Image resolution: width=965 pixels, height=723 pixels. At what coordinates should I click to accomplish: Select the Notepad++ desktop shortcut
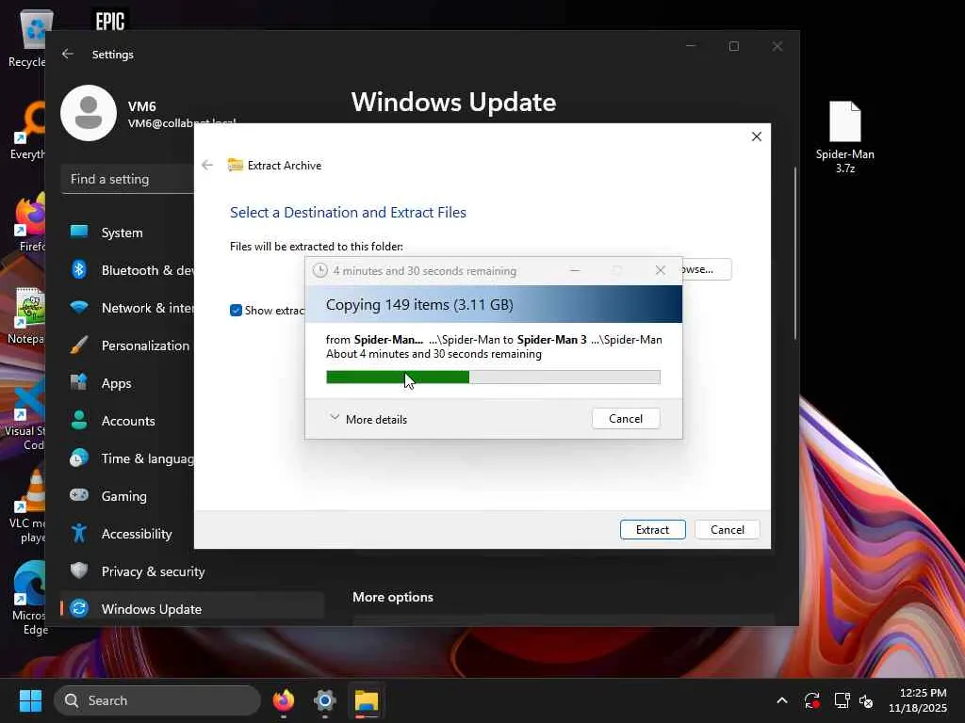click(x=27, y=314)
